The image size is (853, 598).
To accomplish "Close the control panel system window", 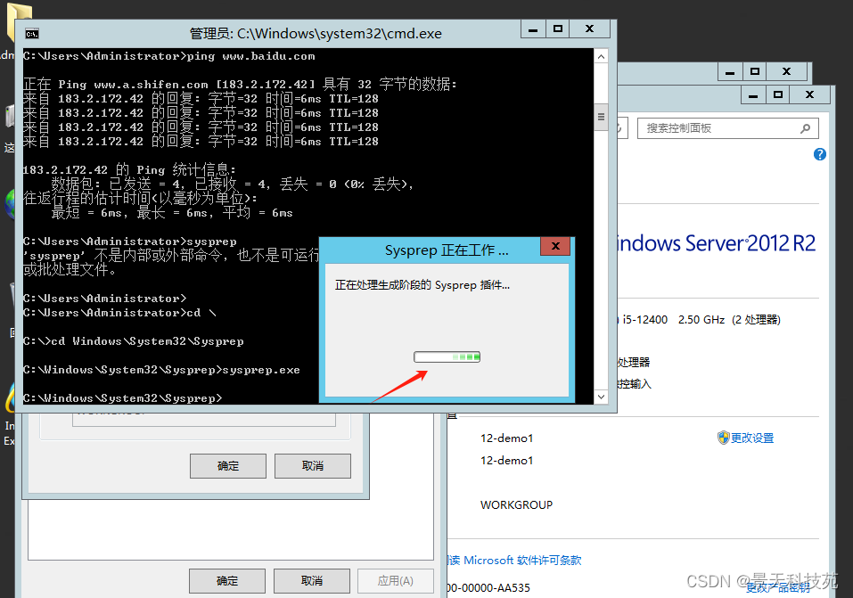I will tap(810, 95).
